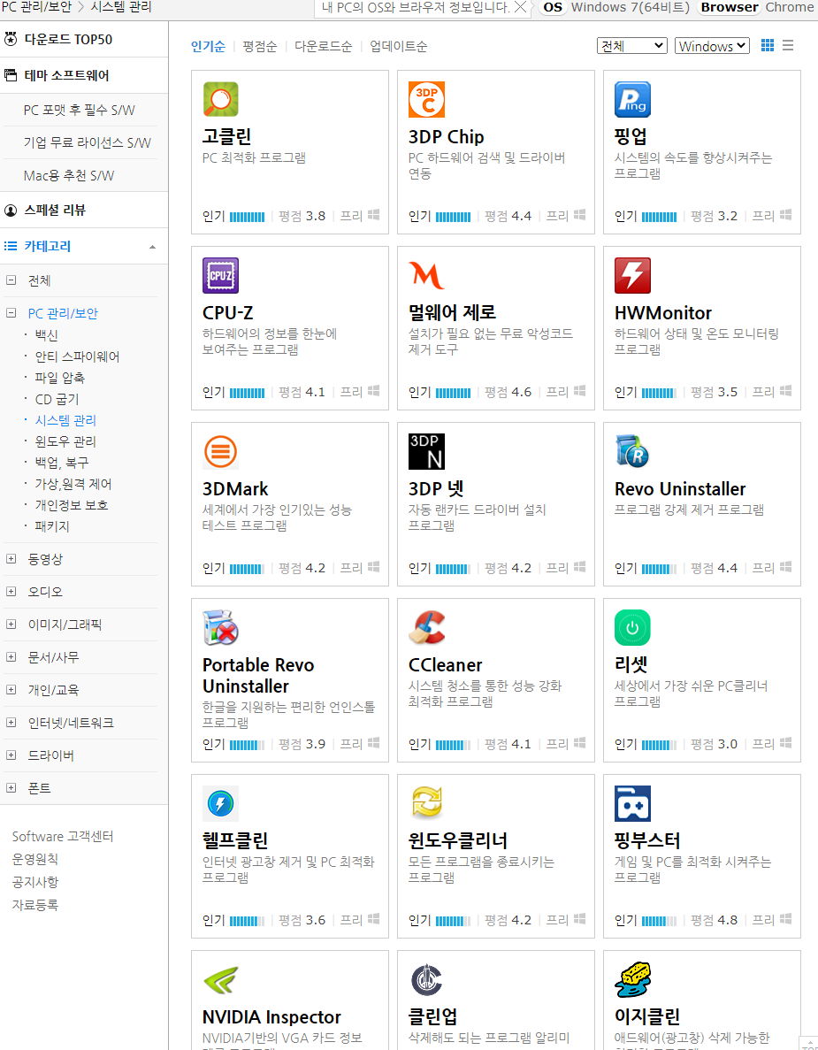Image resolution: width=818 pixels, height=1050 pixels.
Task: Collapse the PC 관리/보안 tree node
Action: 11,313
